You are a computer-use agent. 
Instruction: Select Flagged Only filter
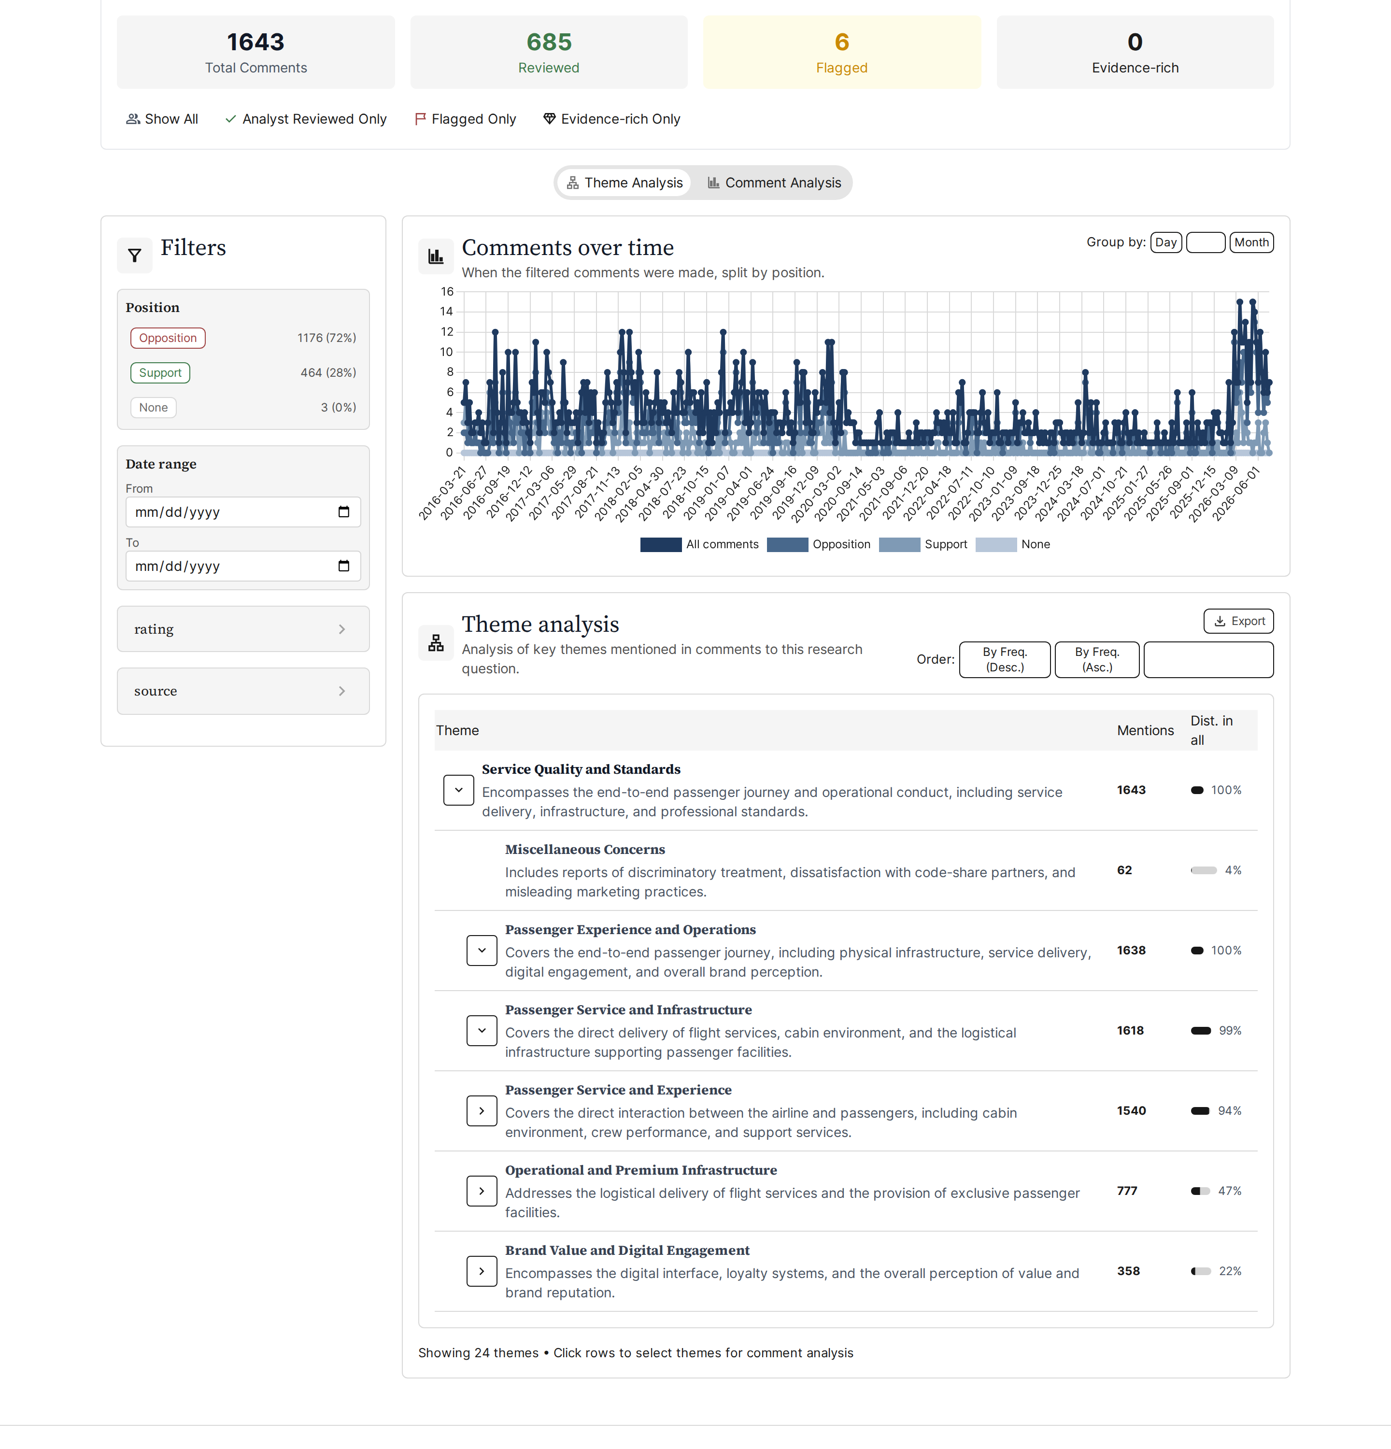pos(465,119)
